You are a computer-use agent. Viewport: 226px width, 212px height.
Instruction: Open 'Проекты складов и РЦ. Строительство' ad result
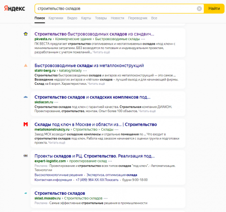click(x=95, y=156)
